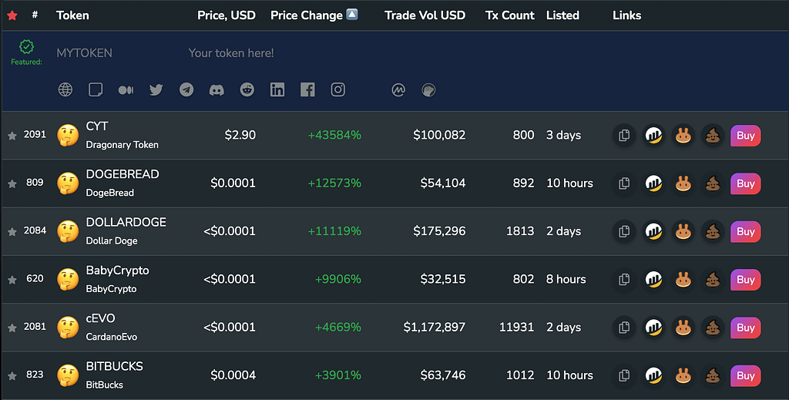Open the chart icon for CYT
Image resolution: width=789 pixels, height=400 pixels.
pos(653,136)
